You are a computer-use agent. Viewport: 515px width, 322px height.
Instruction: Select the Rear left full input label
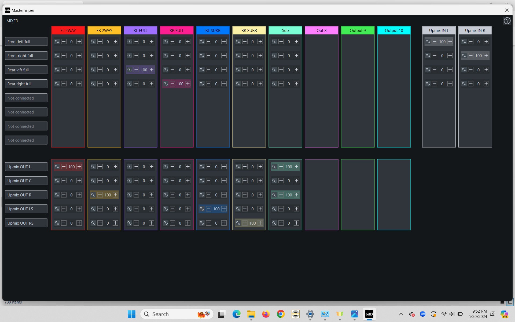pos(26,70)
